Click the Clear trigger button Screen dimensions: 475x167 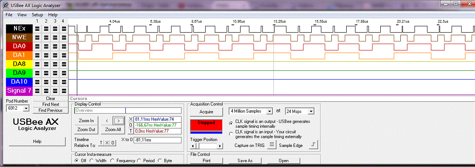(51, 98)
